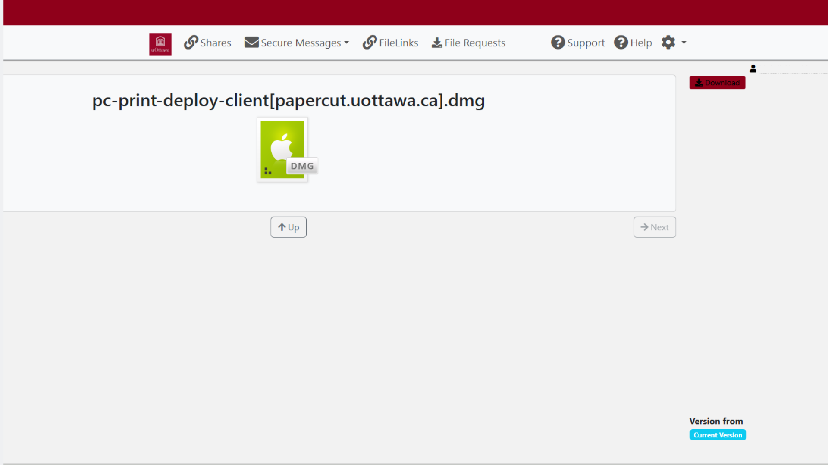Open the Help page
This screenshot has height=465, width=828.
633,43
